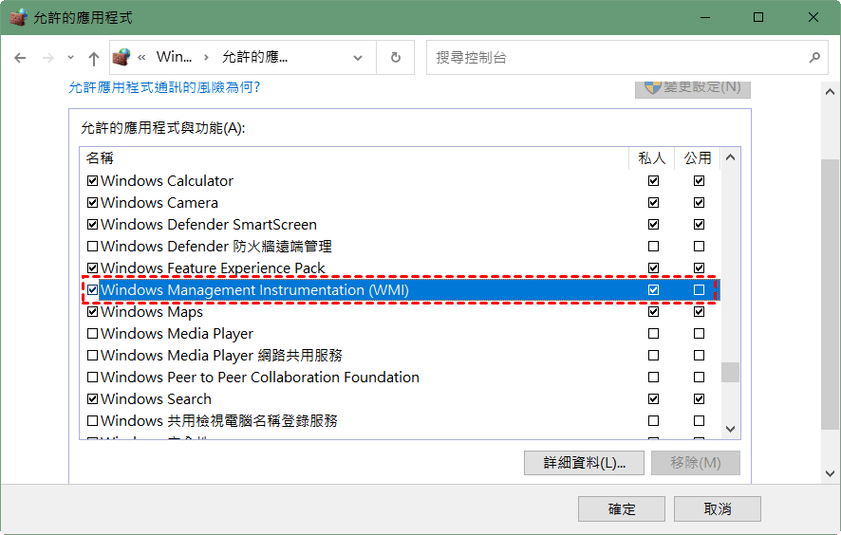Click the address path overflow chevron
The width and height of the screenshot is (841, 535).
[x=141, y=58]
